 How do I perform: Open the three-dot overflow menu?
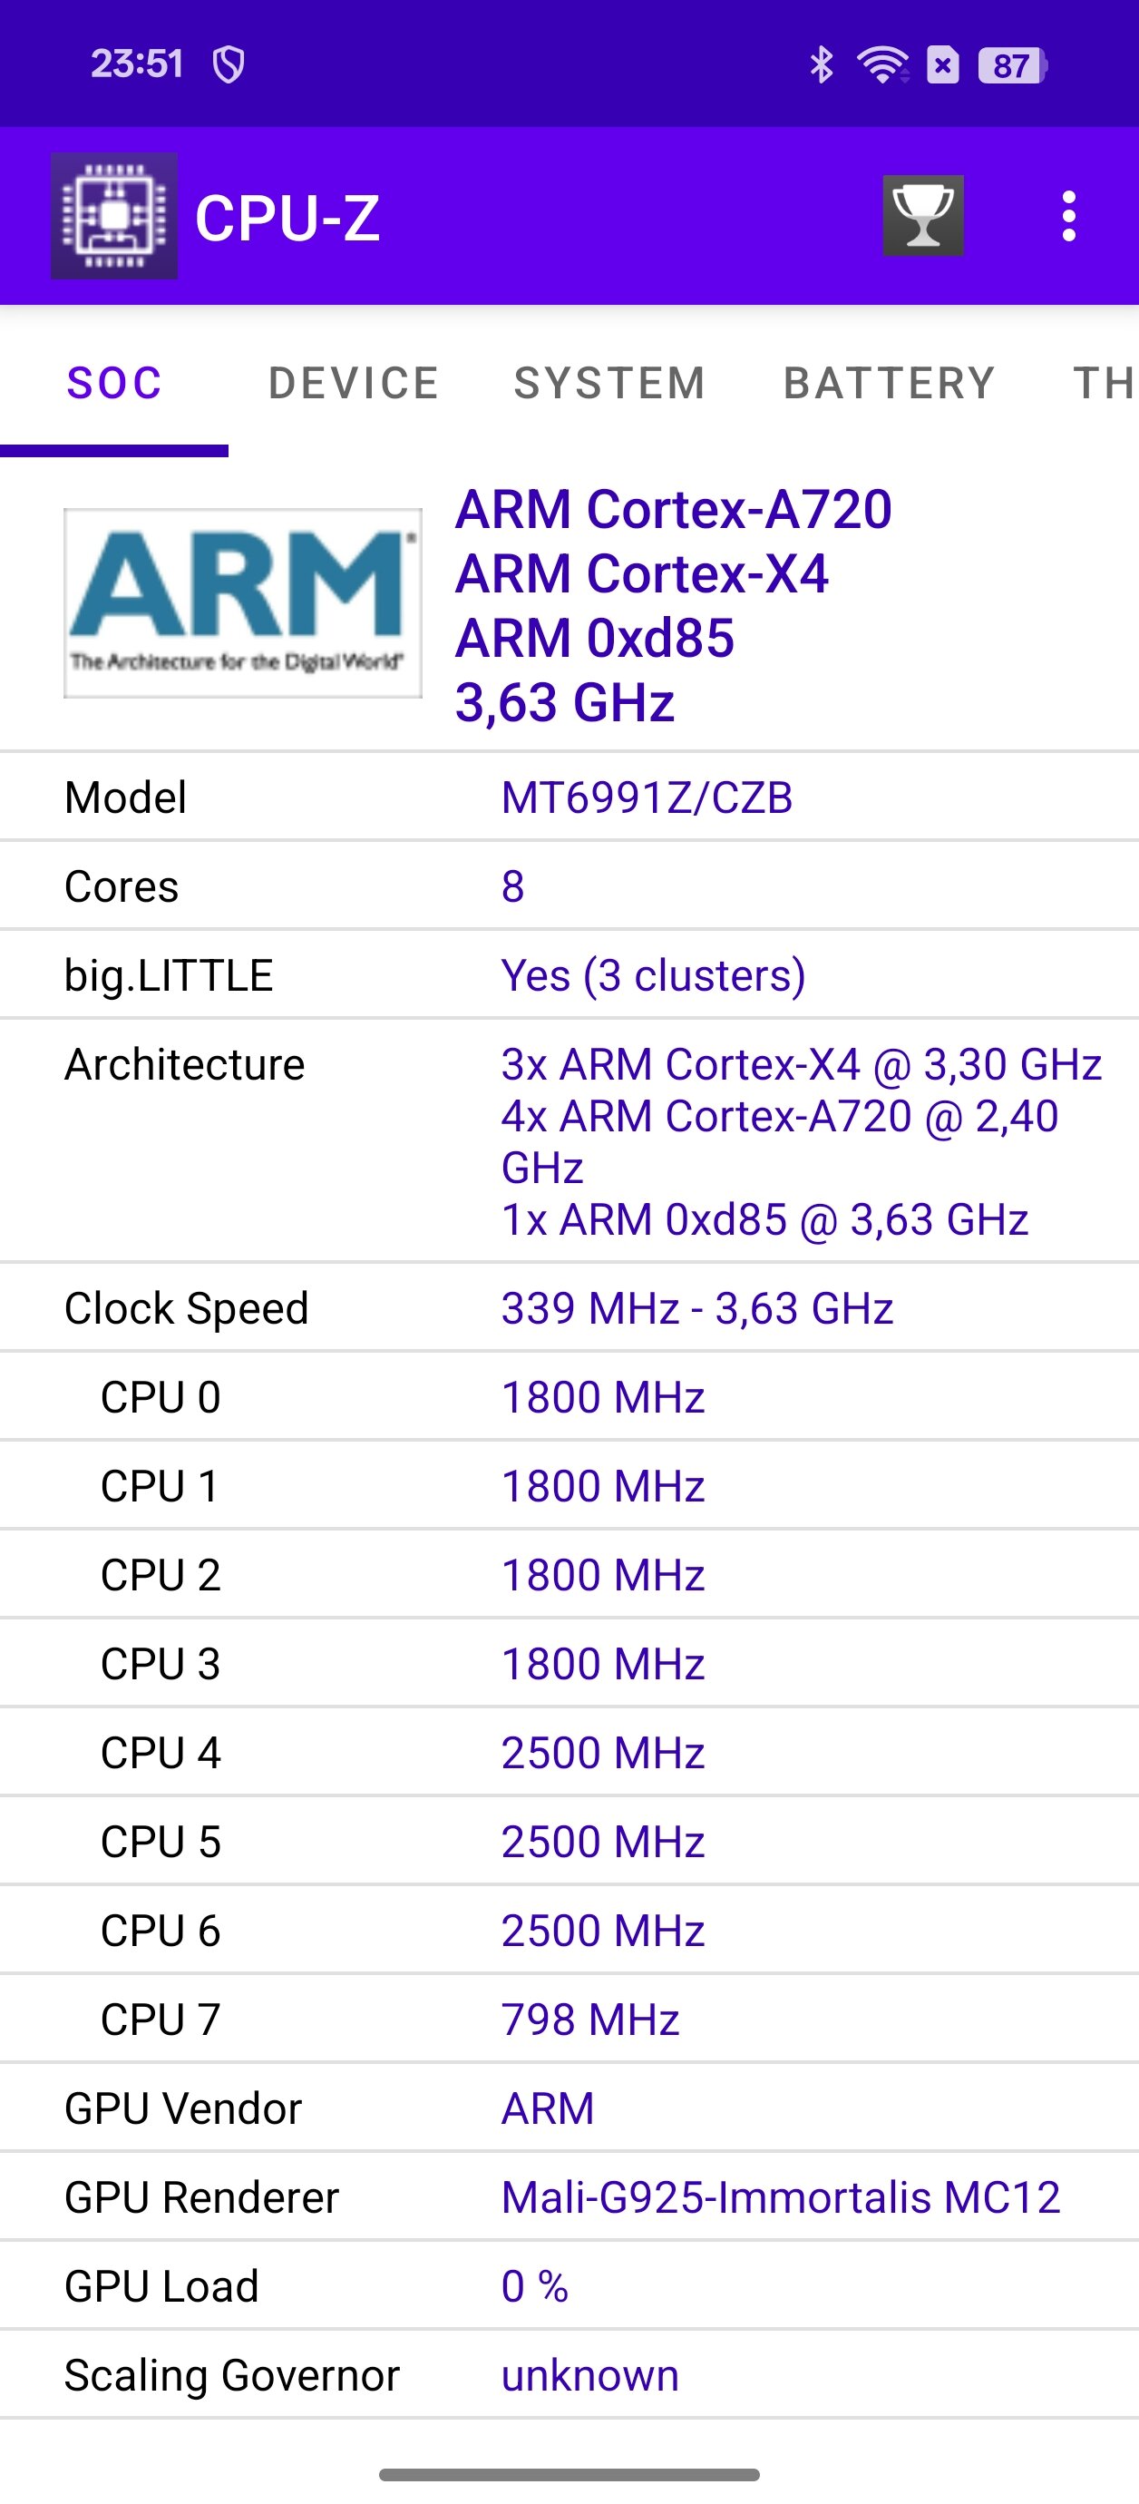(1069, 216)
